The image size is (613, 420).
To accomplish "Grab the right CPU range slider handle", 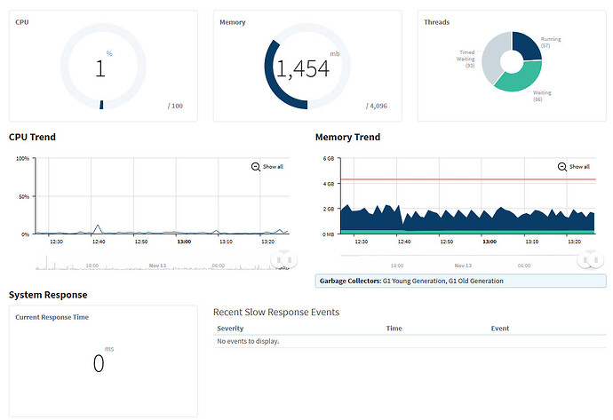I will tap(290, 260).
